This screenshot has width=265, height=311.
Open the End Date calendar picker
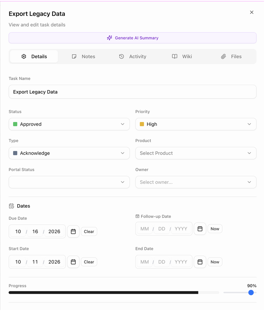(200, 262)
